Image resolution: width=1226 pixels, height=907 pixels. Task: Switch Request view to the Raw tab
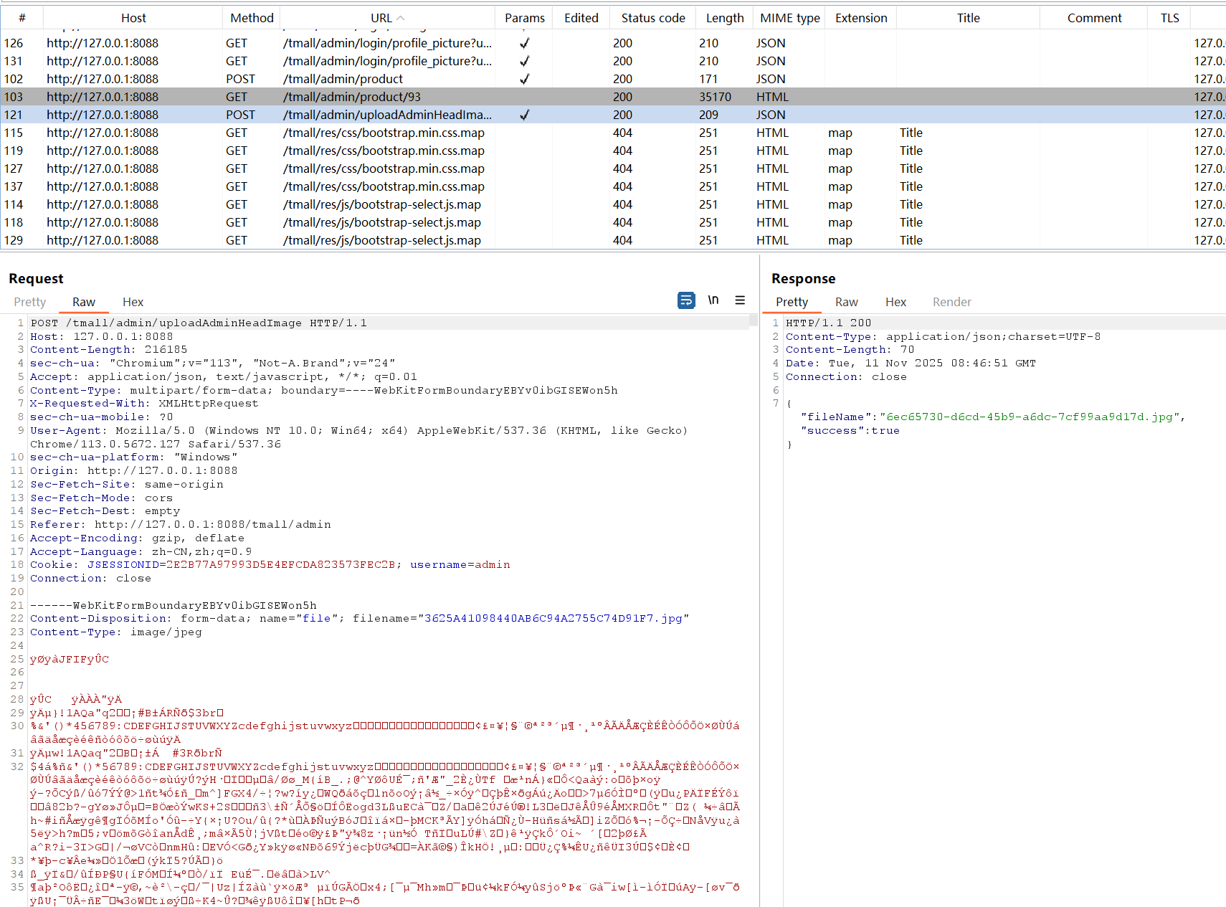84,302
